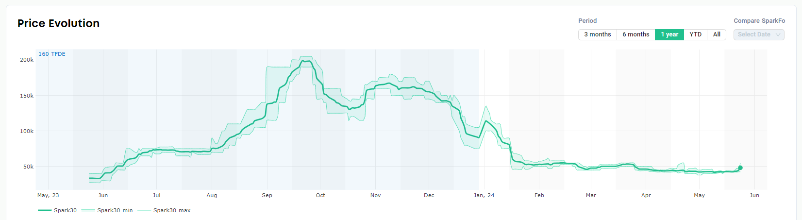Toggle the Spark30 legend series
This screenshot has height=220, width=802.
tap(57, 210)
